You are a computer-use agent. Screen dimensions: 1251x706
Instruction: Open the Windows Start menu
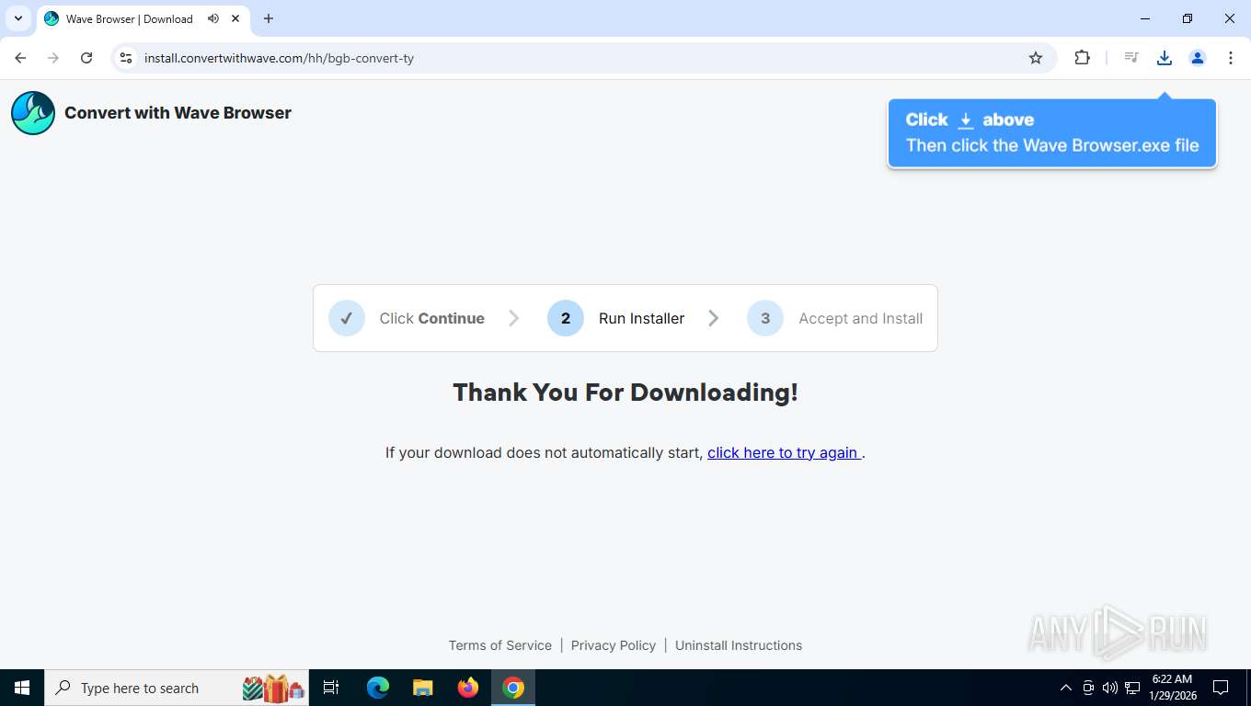tap(22, 688)
